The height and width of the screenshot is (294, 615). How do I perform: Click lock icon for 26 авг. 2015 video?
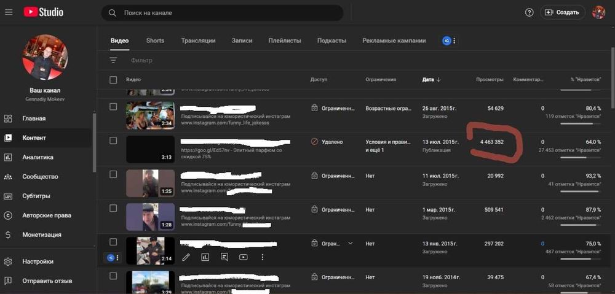coord(314,108)
